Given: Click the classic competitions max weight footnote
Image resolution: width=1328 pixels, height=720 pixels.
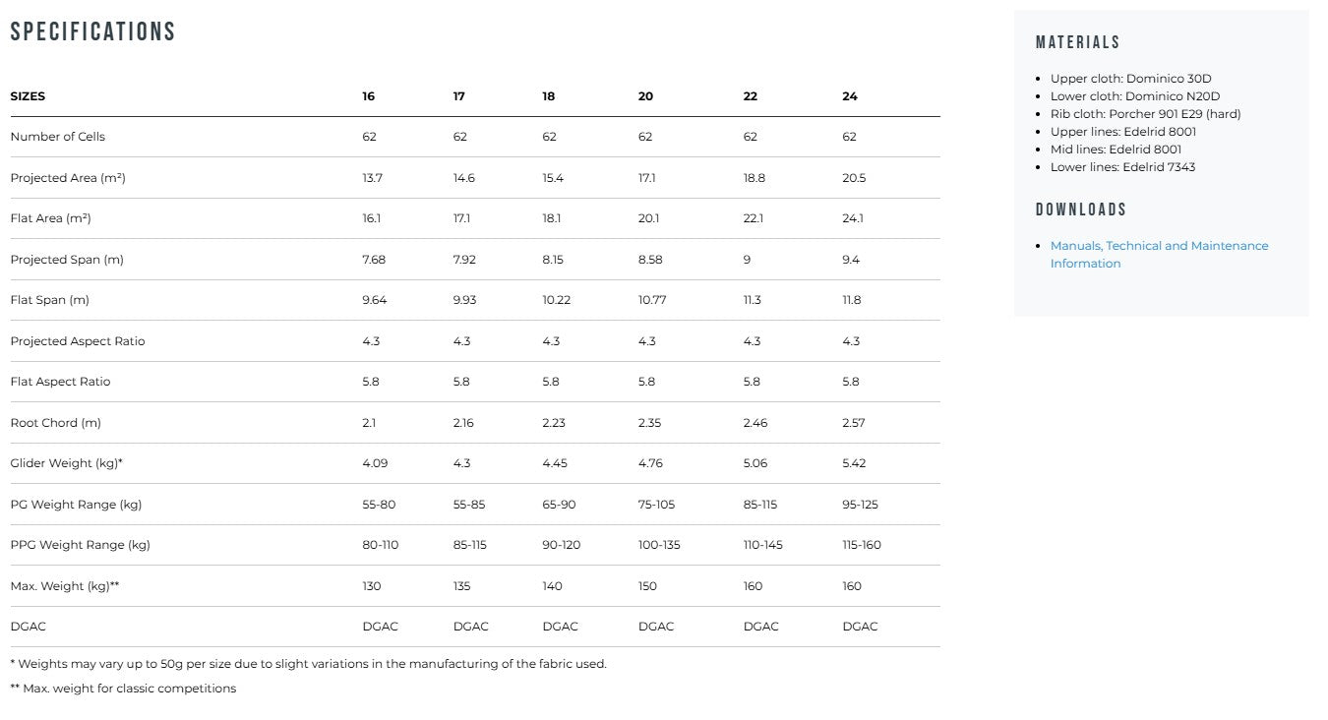Looking at the screenshot, I should click(123, 689).
